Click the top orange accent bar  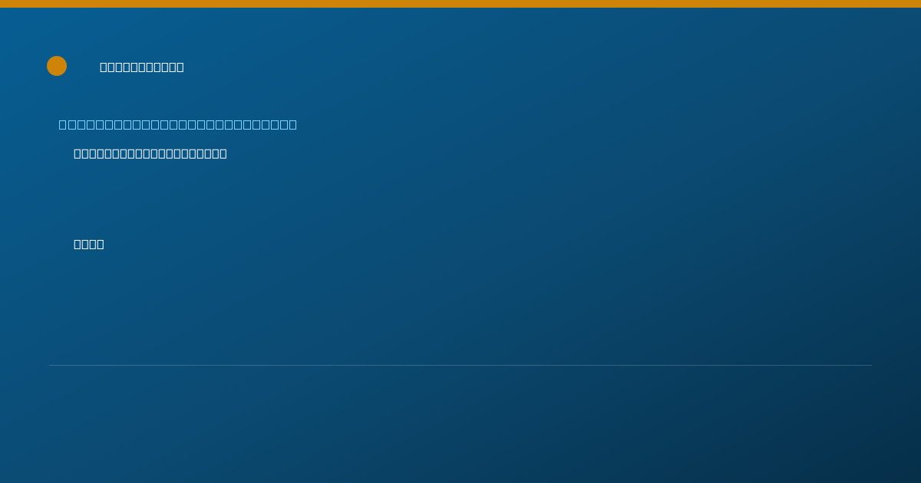tap(460, 4)
